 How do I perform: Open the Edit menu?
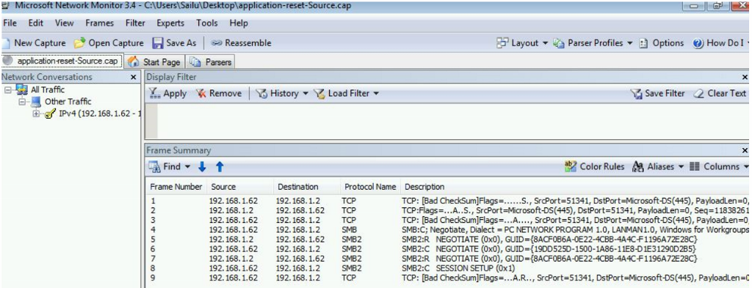click(x=36, y=23)
